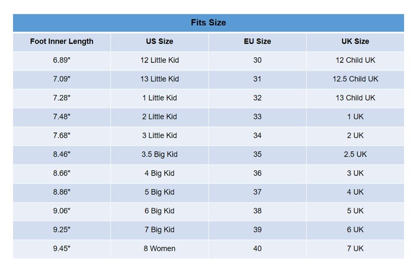420x273 pixels.
Task: Select the 13 Child UK cell
Action: 355,98
